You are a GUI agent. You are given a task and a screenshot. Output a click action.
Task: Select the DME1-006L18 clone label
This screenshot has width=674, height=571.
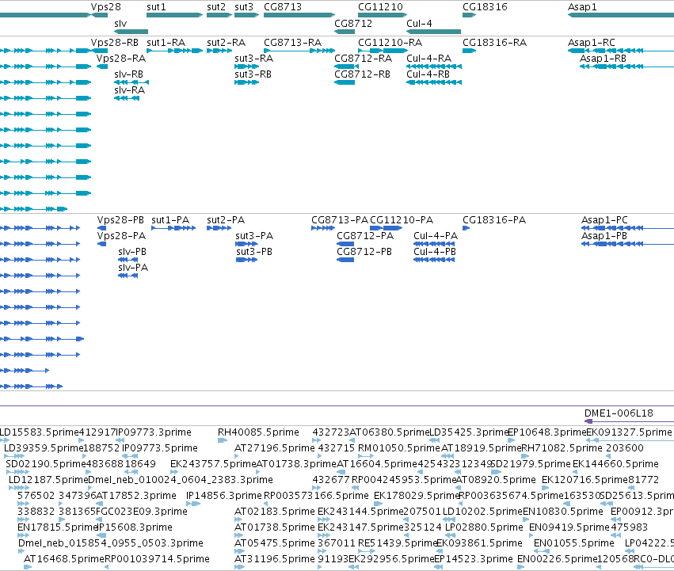[619, 413]
